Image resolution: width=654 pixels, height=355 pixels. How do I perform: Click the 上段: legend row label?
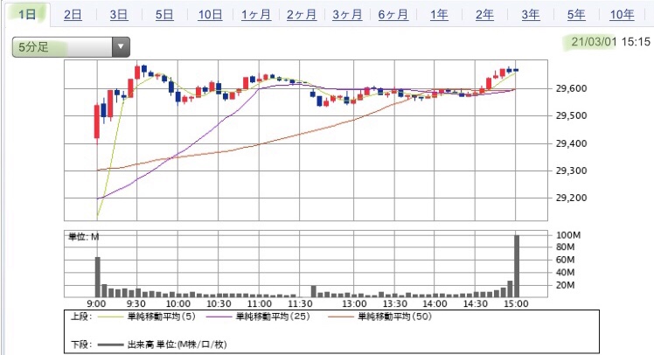[x=81, y=317]
